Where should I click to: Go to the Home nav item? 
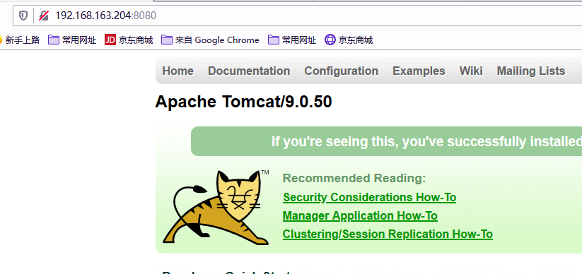click(177, 71)
